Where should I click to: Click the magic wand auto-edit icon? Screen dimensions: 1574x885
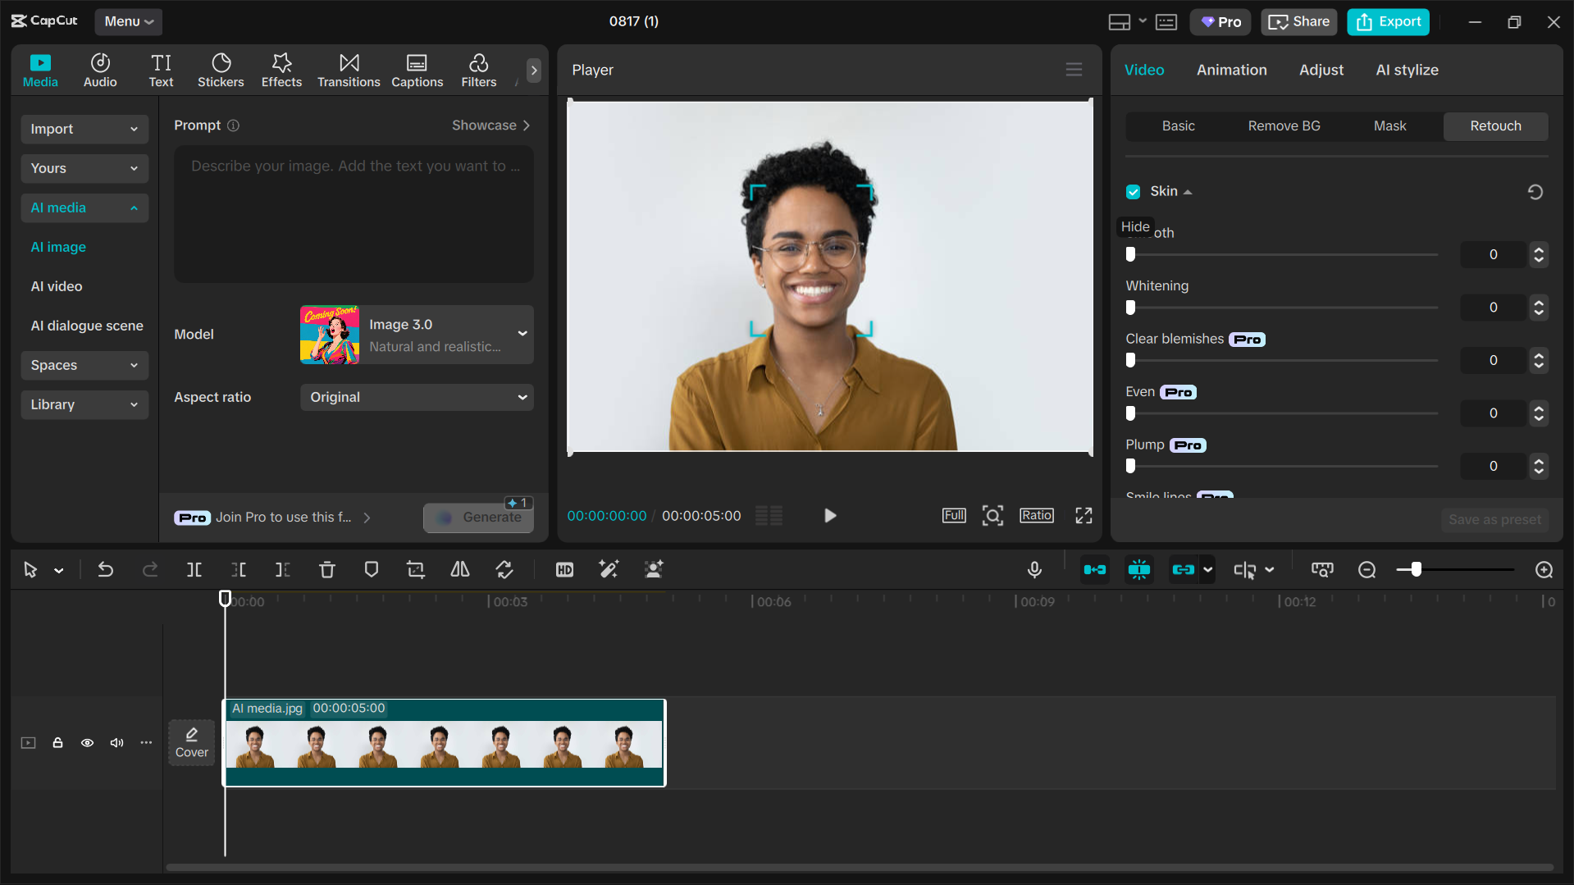point(609,569)
